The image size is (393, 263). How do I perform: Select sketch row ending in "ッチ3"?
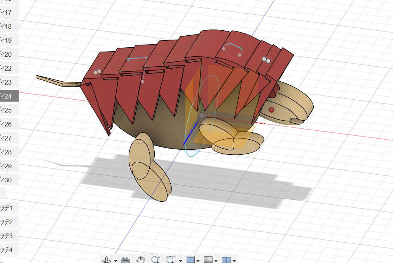coord(9,236)
